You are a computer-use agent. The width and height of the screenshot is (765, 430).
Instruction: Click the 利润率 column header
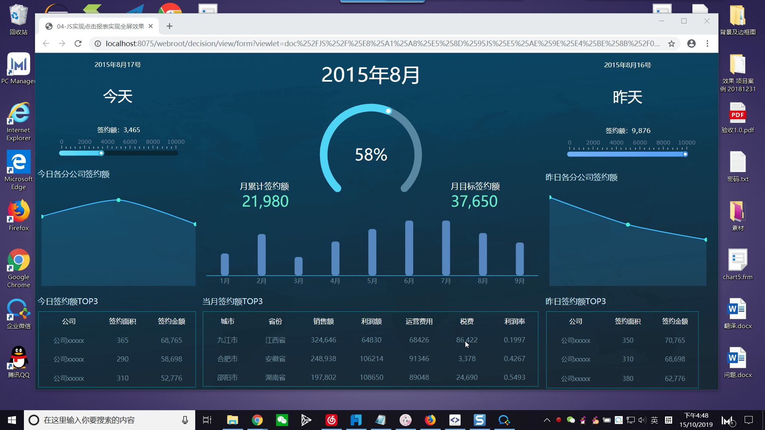[514, 321]
